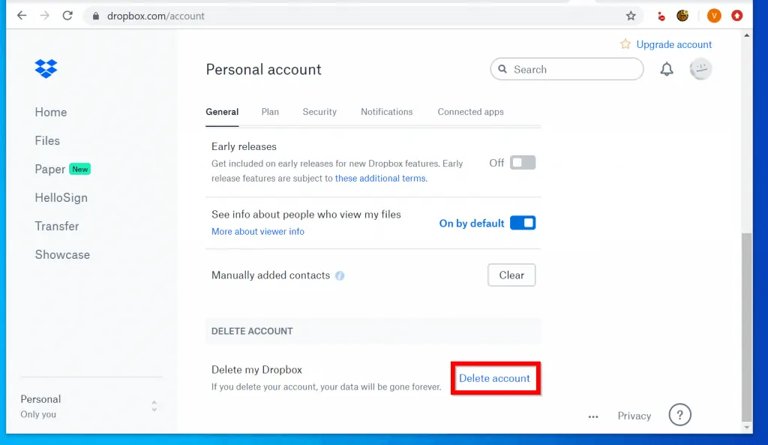
Task: Open the profile avatar menu
Action: pyautogui.click(x=700, y=68)
